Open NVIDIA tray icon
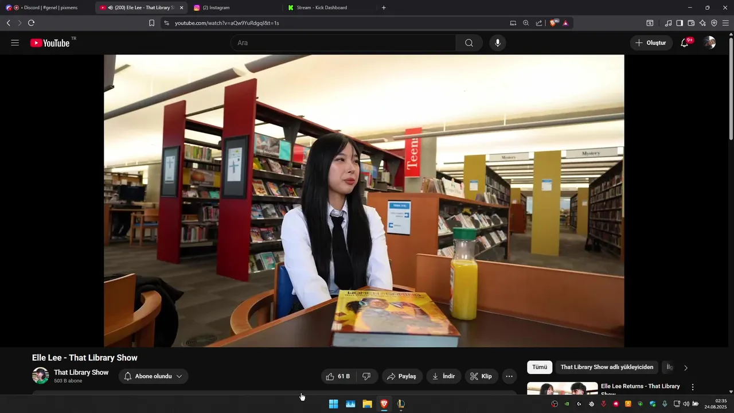This screenshot has height=413, width=734. click(x=567, y=404)
